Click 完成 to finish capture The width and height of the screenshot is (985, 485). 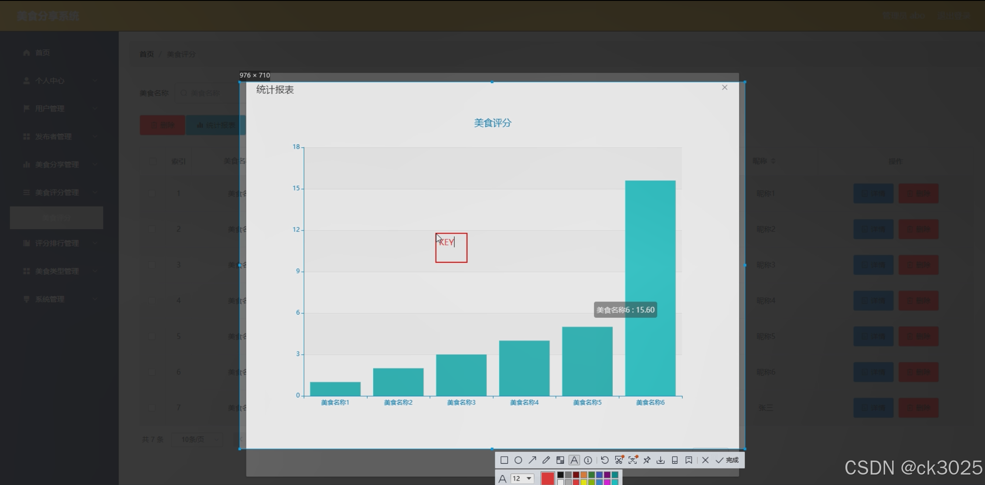coord(727,460)
